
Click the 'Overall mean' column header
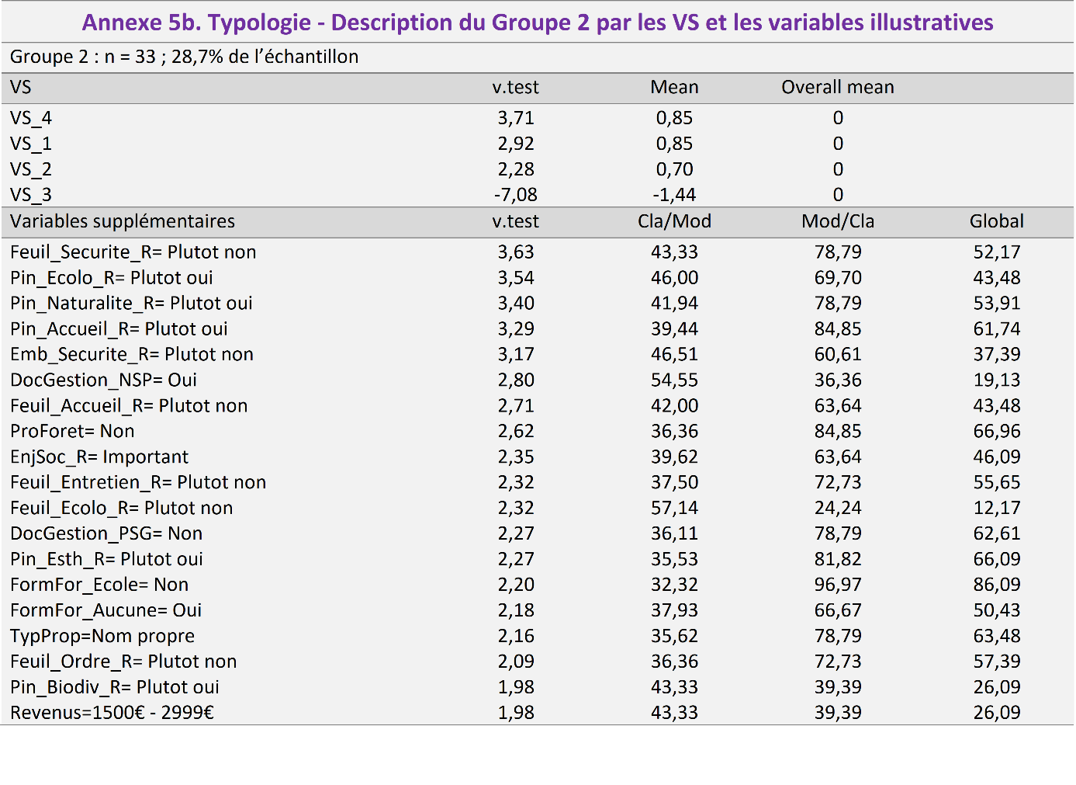tap(838, 87)
